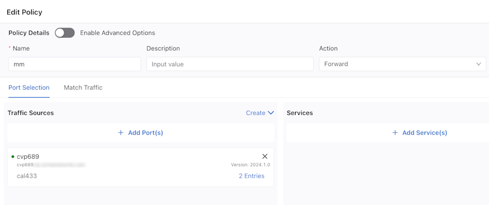
Task: Click the Traffic Sources heading
Action: (31, 113)
